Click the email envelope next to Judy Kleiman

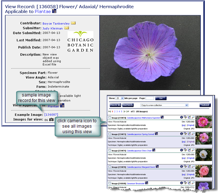(x=66, y=28)
